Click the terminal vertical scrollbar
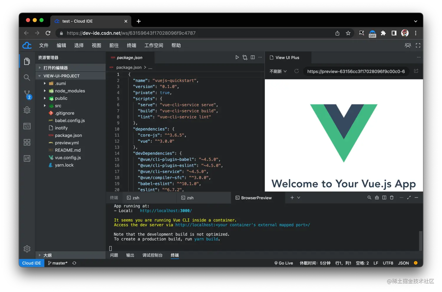Screen dimensions: 442x292 point(421,241)
